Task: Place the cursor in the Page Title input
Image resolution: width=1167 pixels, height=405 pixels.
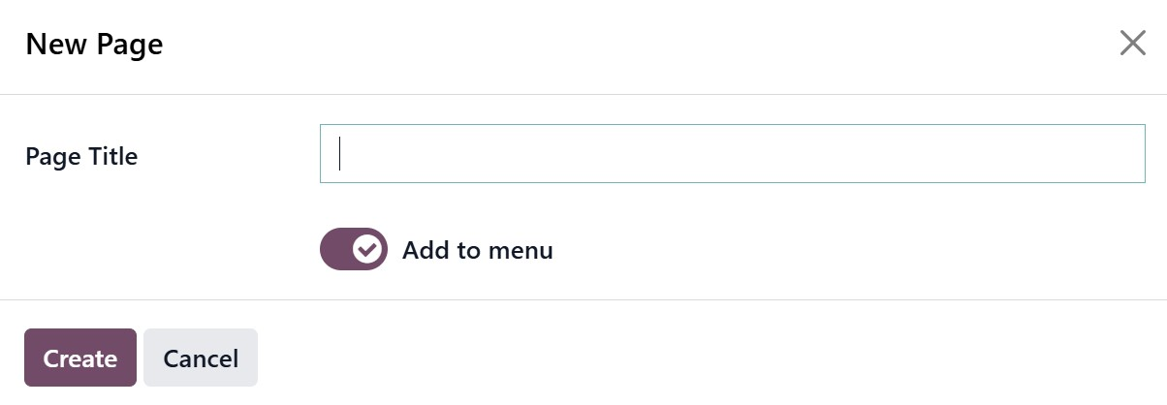Action: (732, 153)
